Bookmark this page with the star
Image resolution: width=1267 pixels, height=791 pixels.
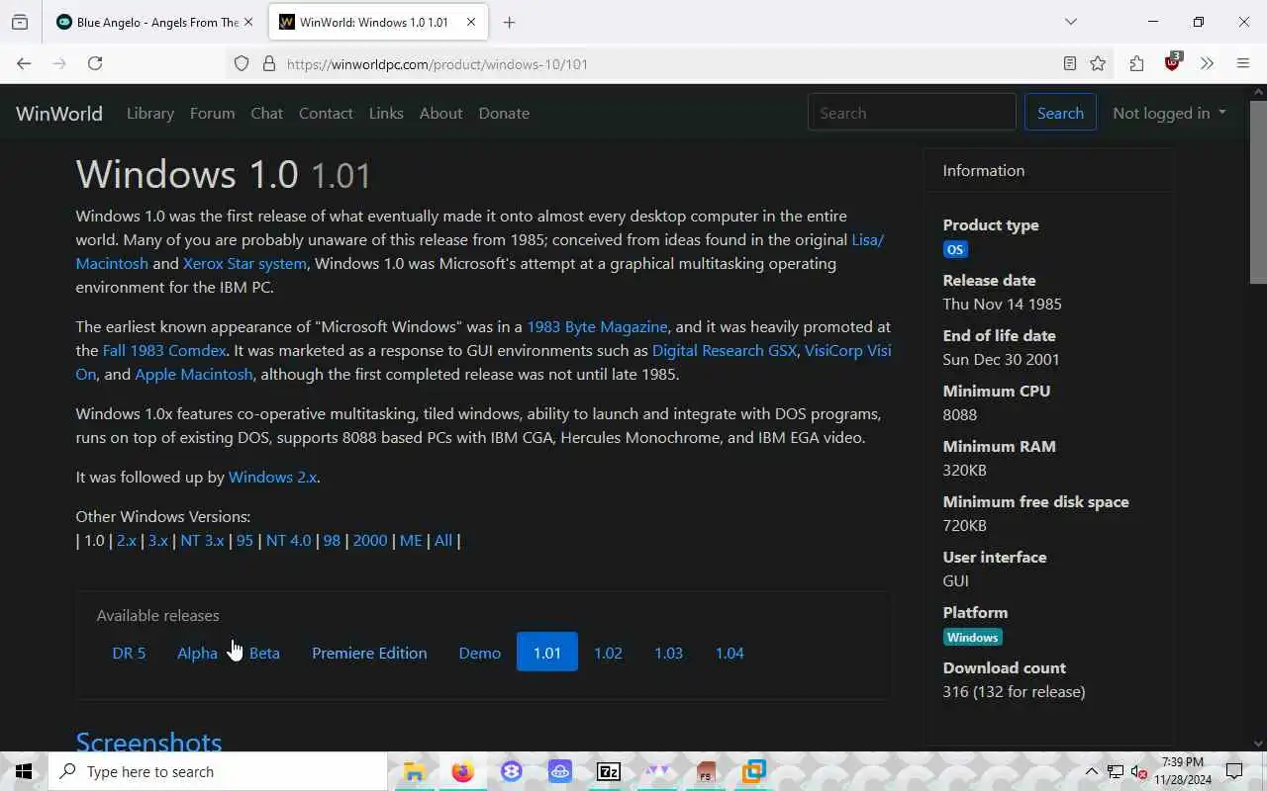[x=1098, y=63]
